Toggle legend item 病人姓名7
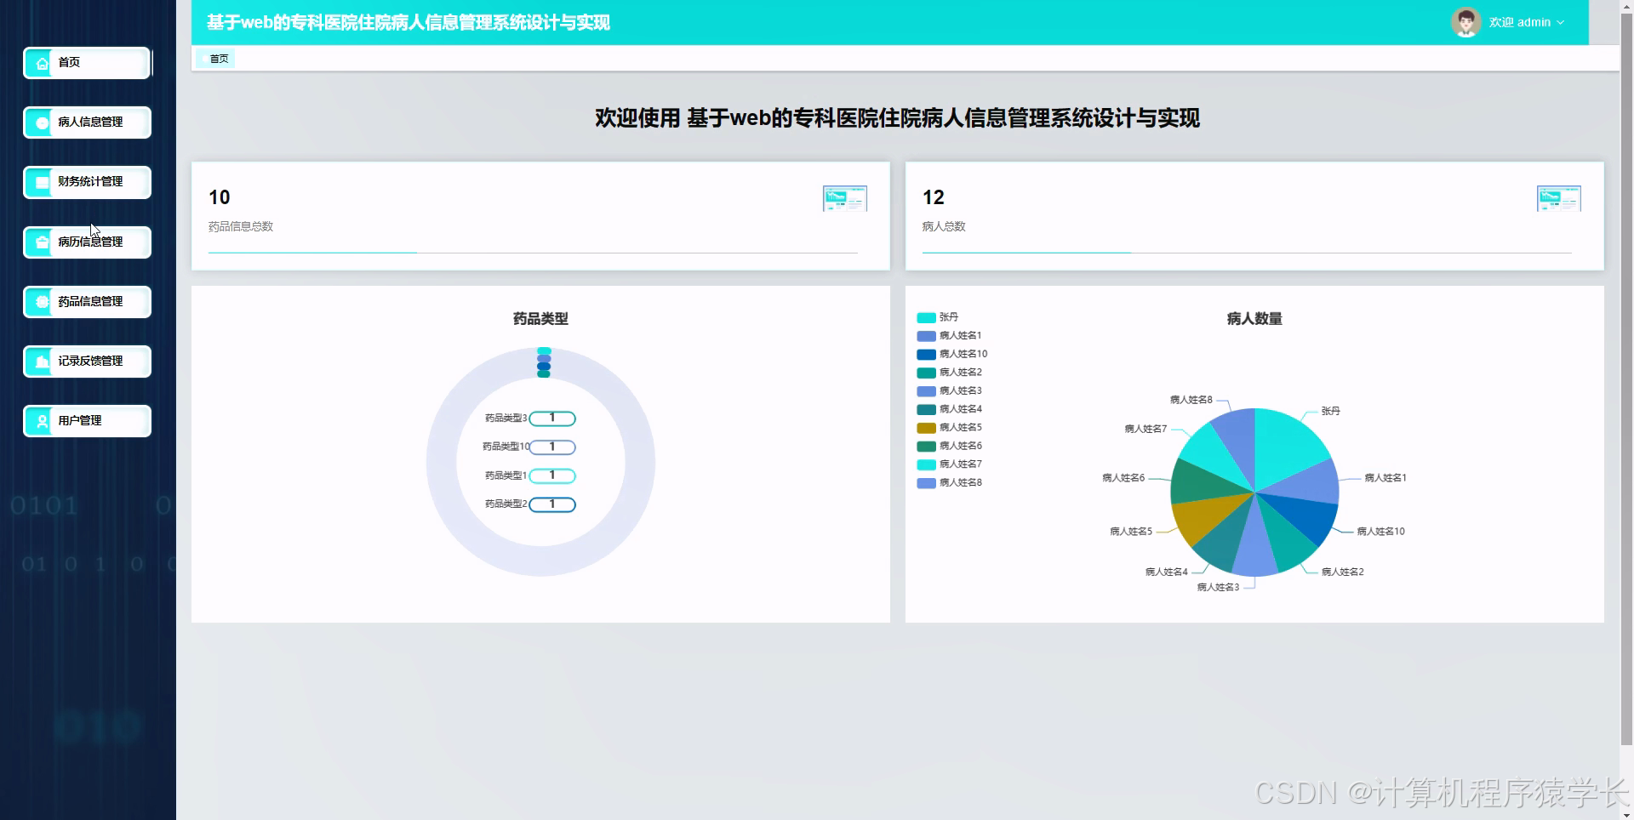Viewport: 1634px width, 820px height. pyautogui.click(x=949, y=464)
